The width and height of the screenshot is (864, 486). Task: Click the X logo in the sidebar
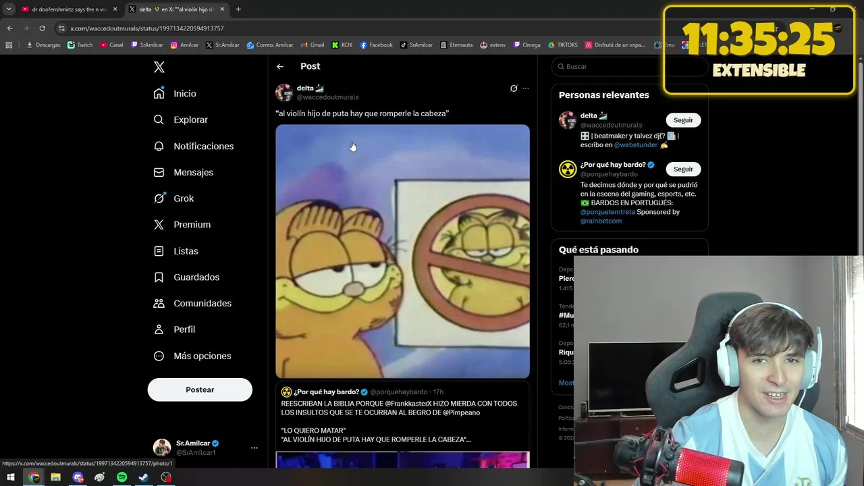click(159, 67)
